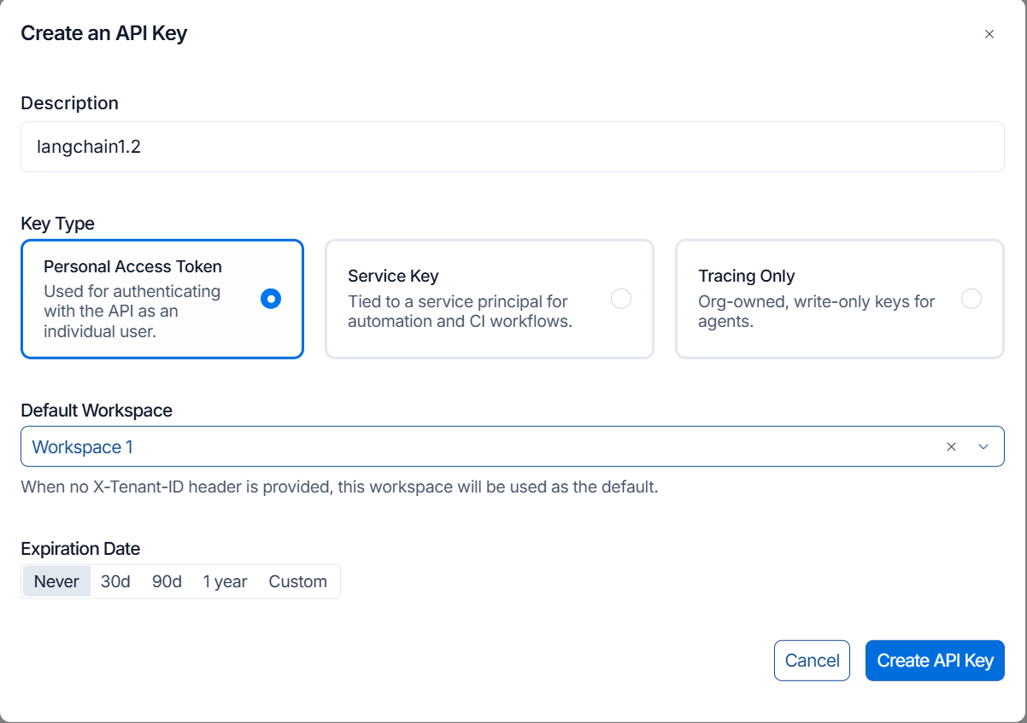Set expiration to 30d
The height and width of the screenshot is (723, 1027).
coord(115,581)
